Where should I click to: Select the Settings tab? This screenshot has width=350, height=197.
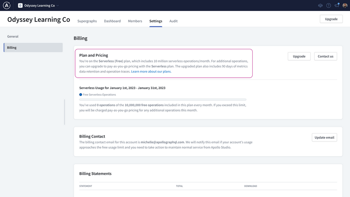coord(156,21)
